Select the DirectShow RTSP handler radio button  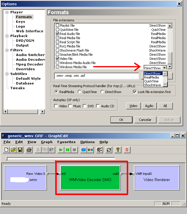pyautogui.click(x=102, y=92)
